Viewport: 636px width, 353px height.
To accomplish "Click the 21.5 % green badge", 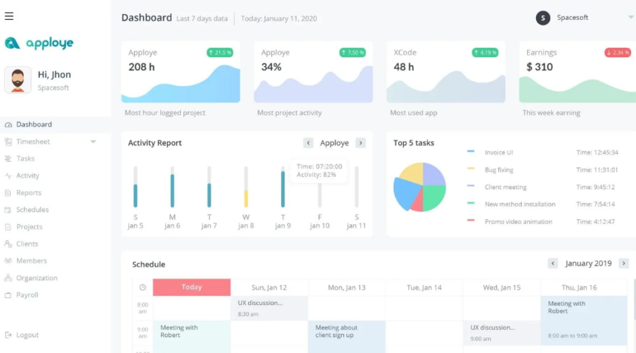I will [220, 52].
